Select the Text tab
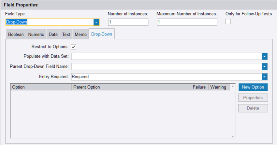 tap(66, 34)
